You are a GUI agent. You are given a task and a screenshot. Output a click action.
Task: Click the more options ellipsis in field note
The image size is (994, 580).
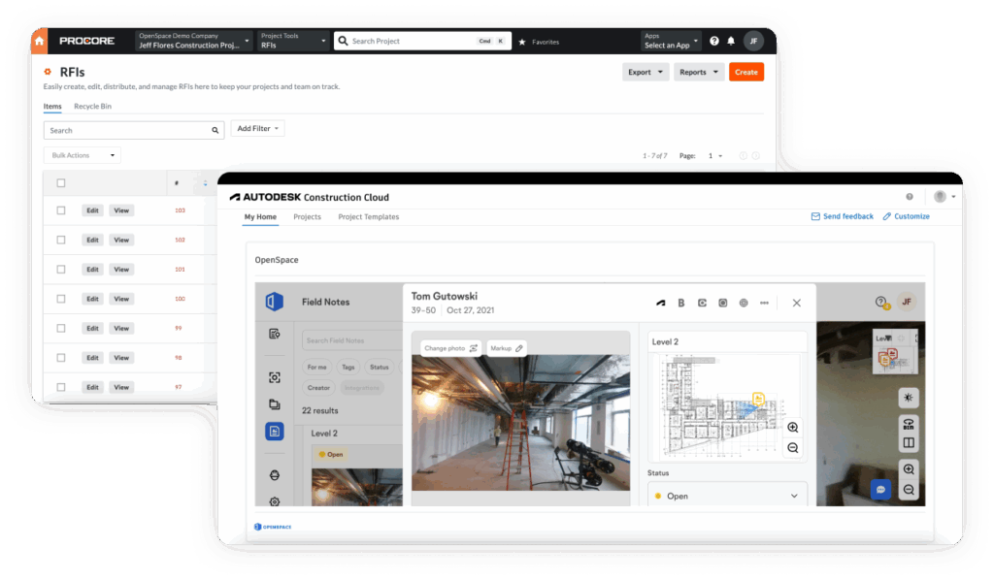[x=764, y=303]
